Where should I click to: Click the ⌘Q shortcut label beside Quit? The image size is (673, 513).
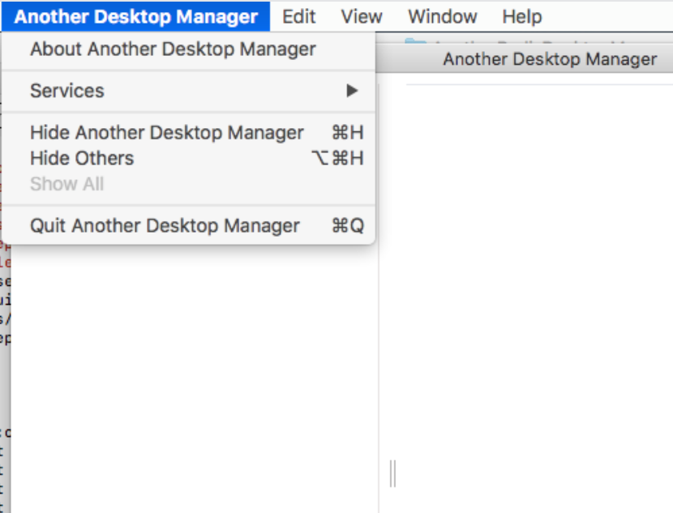coord(347,226)
